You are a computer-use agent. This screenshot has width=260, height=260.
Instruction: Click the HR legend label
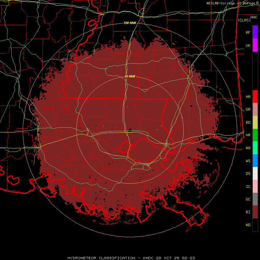click(248, 135)
